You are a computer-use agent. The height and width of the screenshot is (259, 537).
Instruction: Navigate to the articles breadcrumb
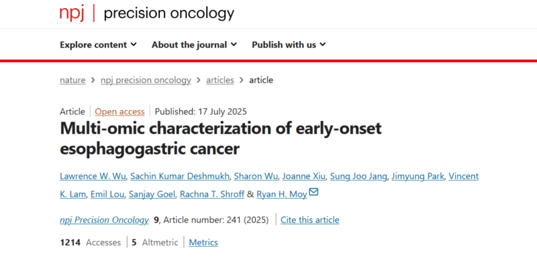[220, 81]
